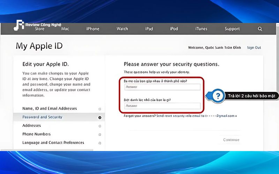Click the arrow icon beside Password and Security

tap(100, 118)
